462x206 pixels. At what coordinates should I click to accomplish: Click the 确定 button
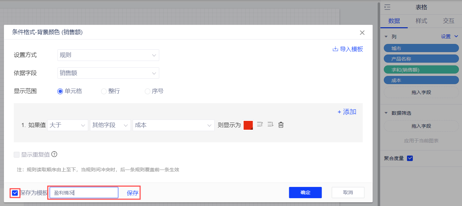305,192
